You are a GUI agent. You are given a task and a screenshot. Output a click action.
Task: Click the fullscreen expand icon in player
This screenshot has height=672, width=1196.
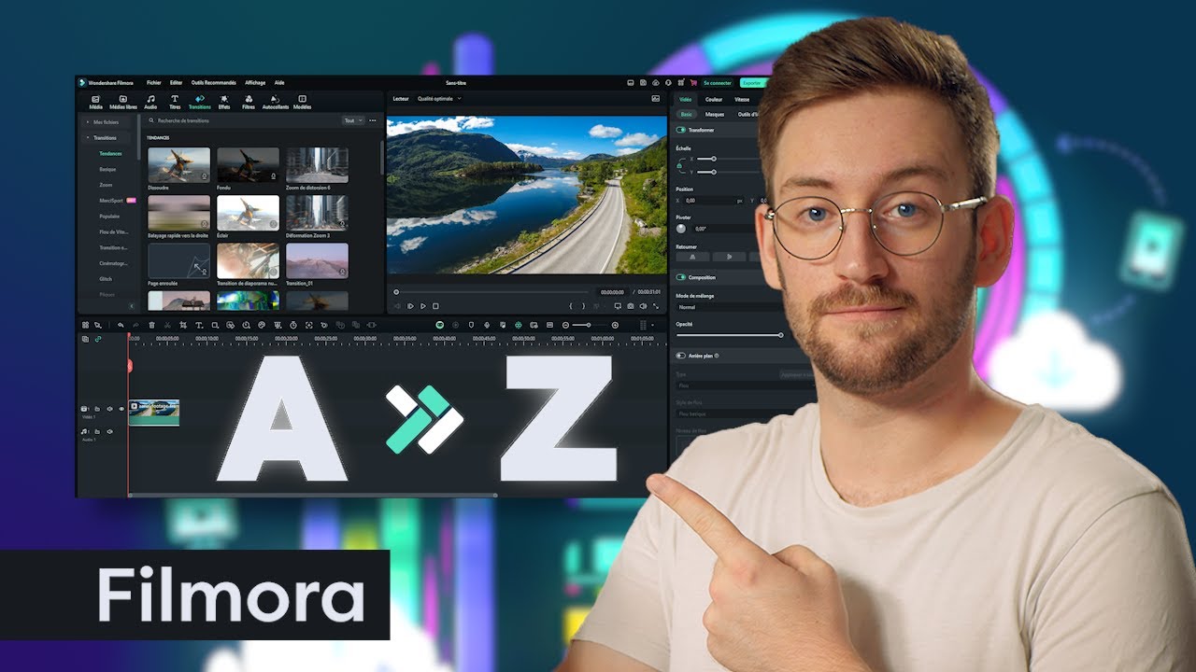655,306
